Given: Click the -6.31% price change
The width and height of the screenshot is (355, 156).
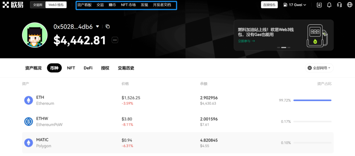Looking at the screenshot, I should [127, 146].
